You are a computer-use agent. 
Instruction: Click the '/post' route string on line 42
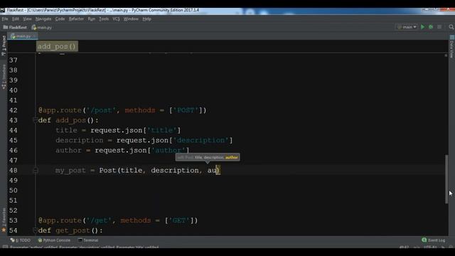click(101, 110)
